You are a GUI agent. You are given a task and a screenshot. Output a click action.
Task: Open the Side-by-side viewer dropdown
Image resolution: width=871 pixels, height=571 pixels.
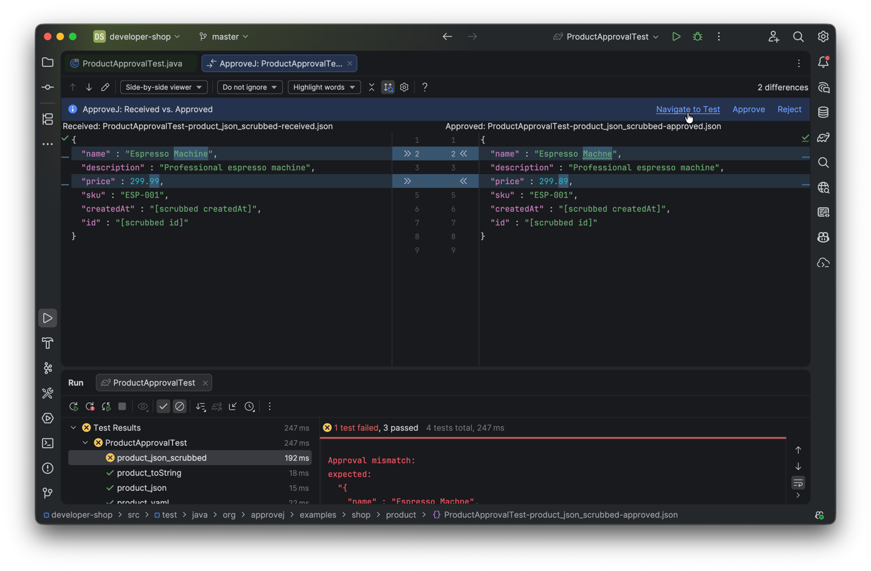163,88
